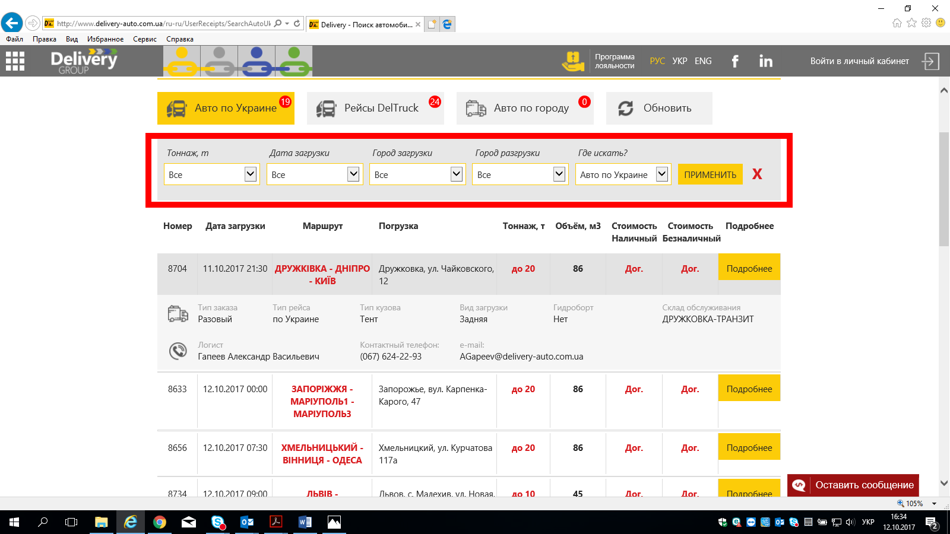Open a new browser tab

[x=432, y=24]
